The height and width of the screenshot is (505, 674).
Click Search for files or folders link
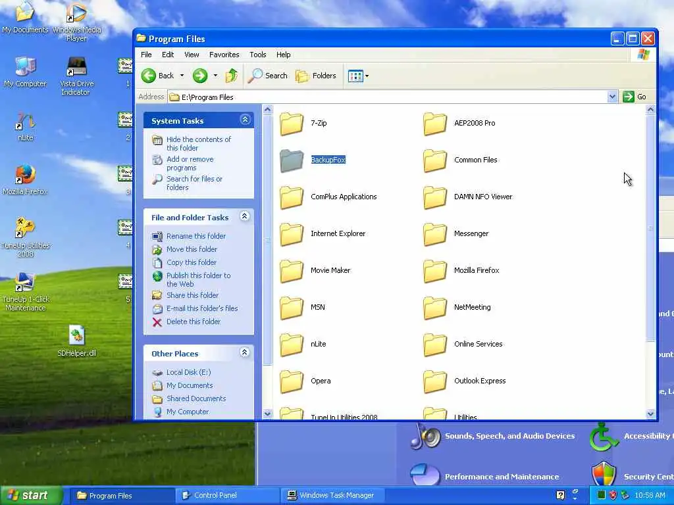pos(194,183)
